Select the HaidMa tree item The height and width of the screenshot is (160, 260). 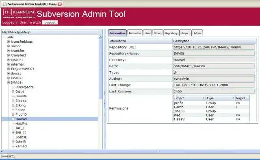point(22,123)
